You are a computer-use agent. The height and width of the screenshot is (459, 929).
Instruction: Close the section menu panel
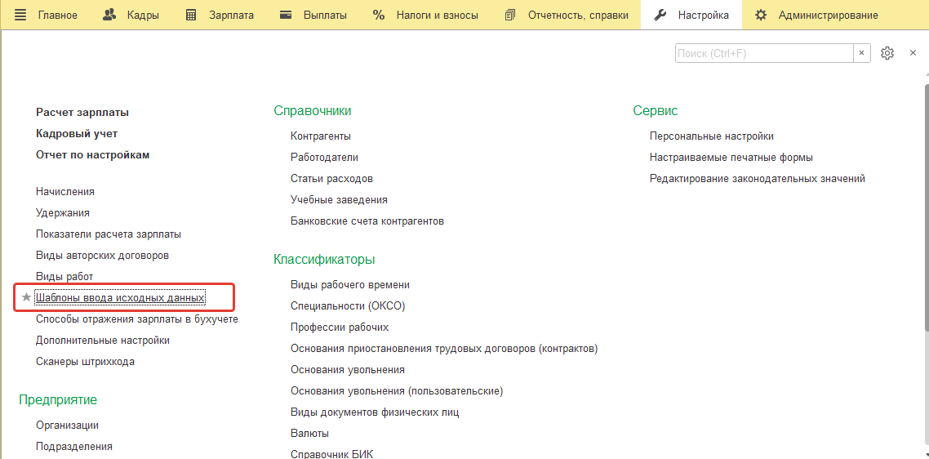pyautogui.click(x=913, y=53)
